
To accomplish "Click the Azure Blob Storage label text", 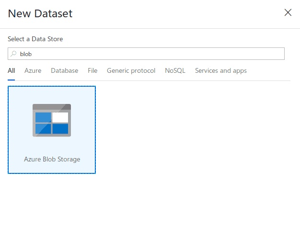I will pyautogui.click(x=52, y=160).
